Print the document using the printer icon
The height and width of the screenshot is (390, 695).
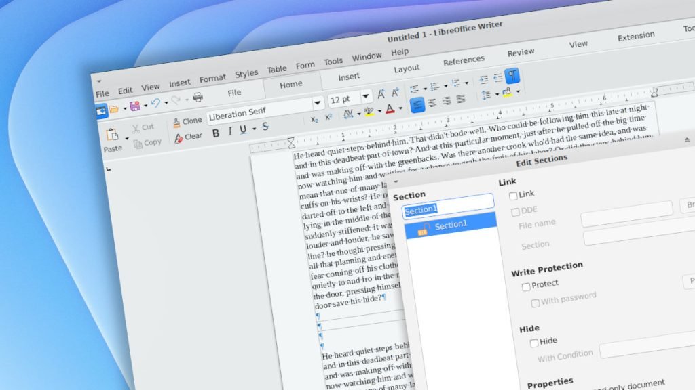coord(198,97)
